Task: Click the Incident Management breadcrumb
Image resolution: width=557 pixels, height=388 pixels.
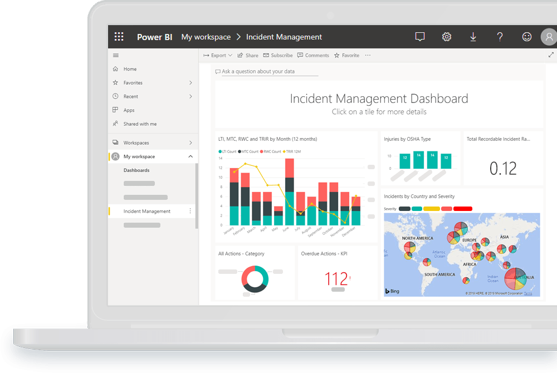Action: (x=284, y=37)
